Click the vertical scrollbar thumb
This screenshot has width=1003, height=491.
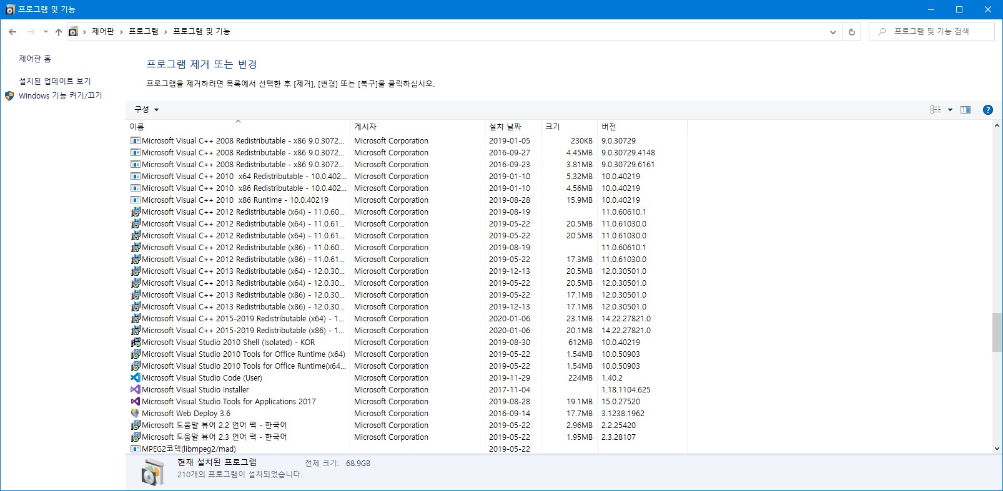point(996,333)
